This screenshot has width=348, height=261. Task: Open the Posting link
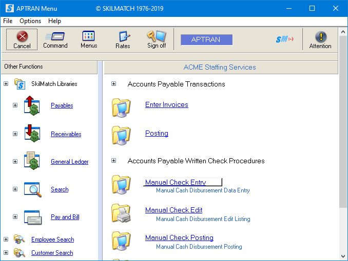click(x=157, y=133)
